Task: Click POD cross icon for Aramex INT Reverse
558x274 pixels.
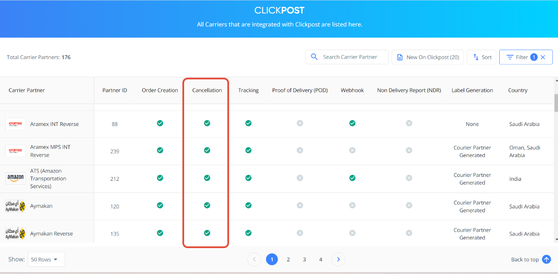Action: tap(300, 123)
